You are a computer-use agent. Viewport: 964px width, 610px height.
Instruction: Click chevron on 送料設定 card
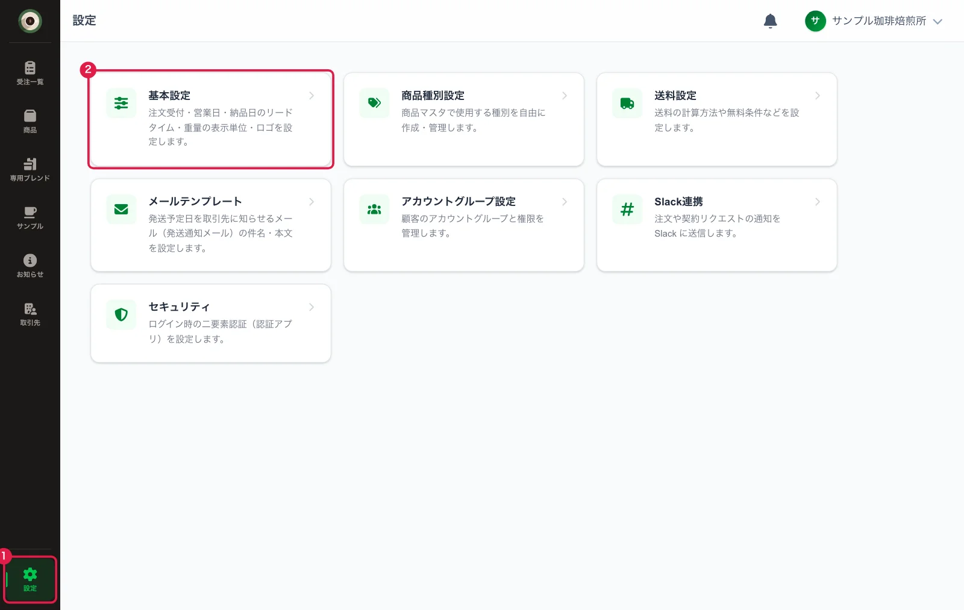(x=818, y=96)
